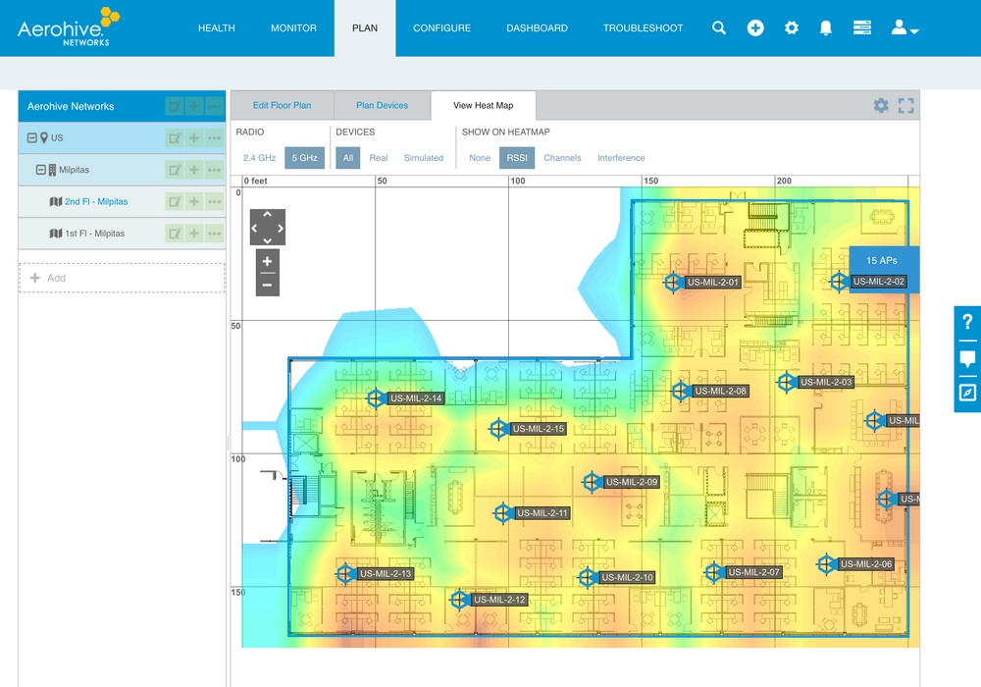Image resolution: width=981 pixels, height=687 pixels.
Task: Add a floor under Milpitas
Action: tap(194, 170)
